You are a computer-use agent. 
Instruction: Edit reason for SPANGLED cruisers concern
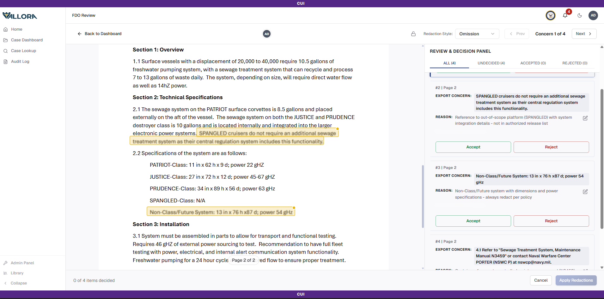(x=585, y=118)
